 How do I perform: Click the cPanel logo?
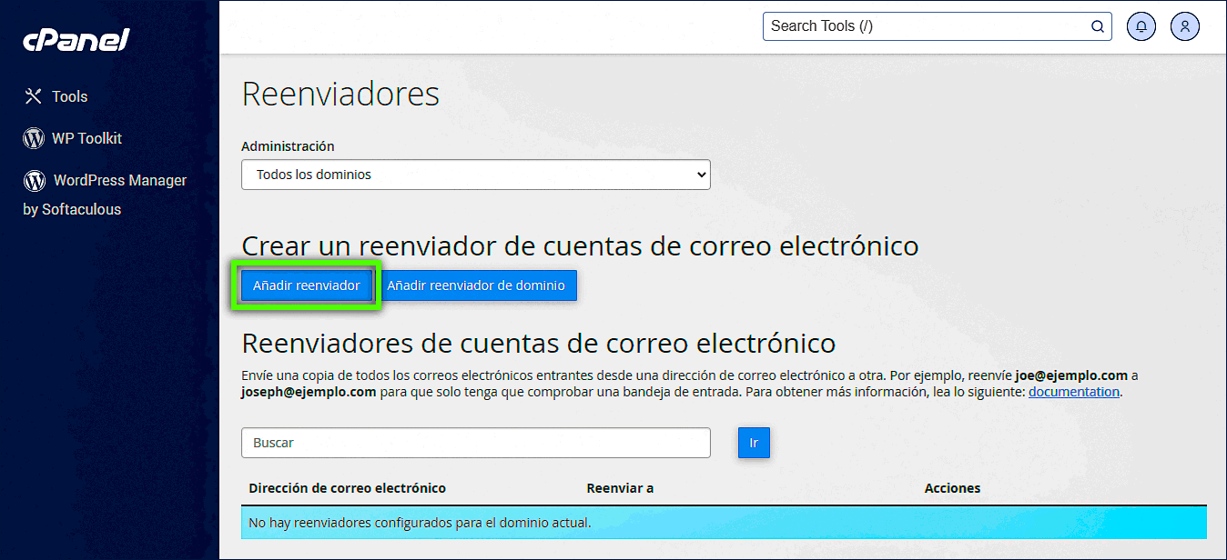coord(76,41)
